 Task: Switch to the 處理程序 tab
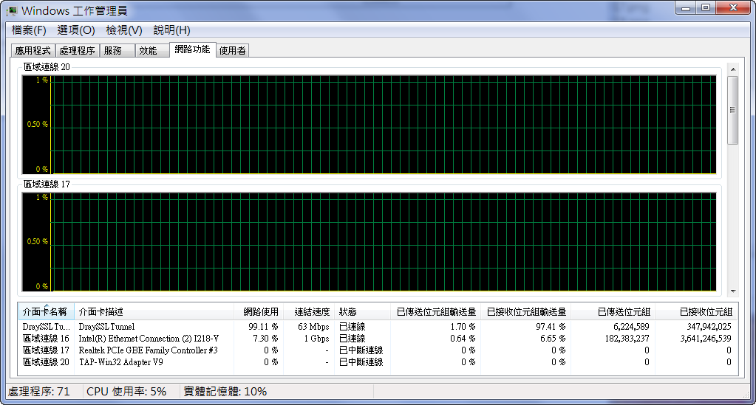pyautogui.click(x=77, y=51)
